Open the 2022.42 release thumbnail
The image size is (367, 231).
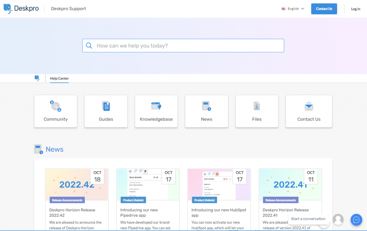(77, 184)
